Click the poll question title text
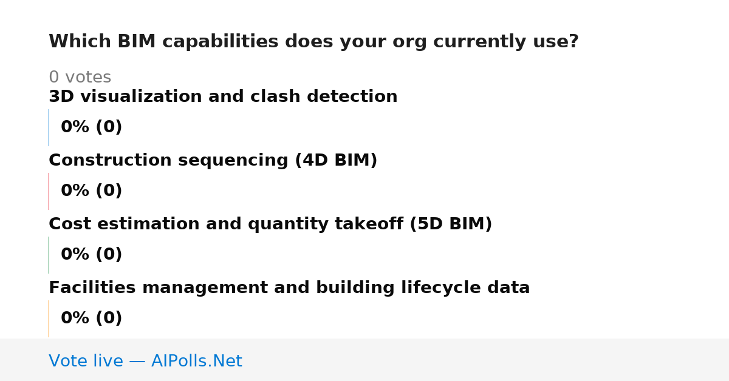Image resolution: width=729 pixels, height=381 pixels. click(x=313, y=42)
